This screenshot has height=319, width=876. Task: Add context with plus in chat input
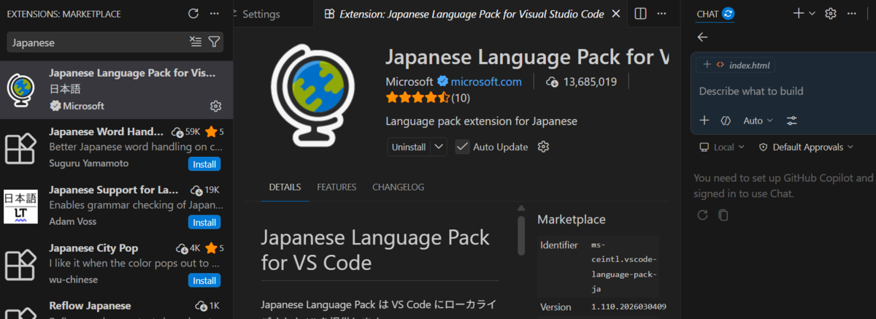point(704,120)
